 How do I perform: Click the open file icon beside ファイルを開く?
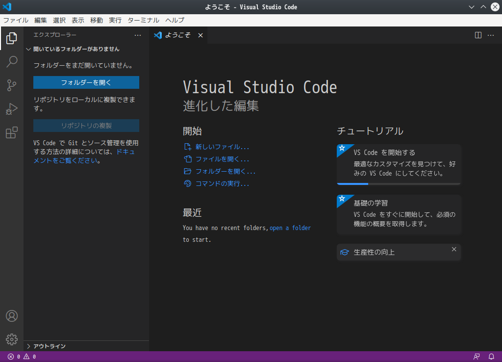pyautogui.click(x=188, y=159)
